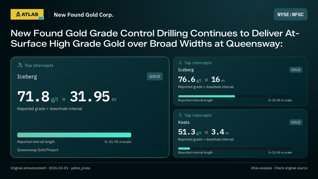Click the 31.95 interval value
The image size is (318, 179).
click(90, 96)
